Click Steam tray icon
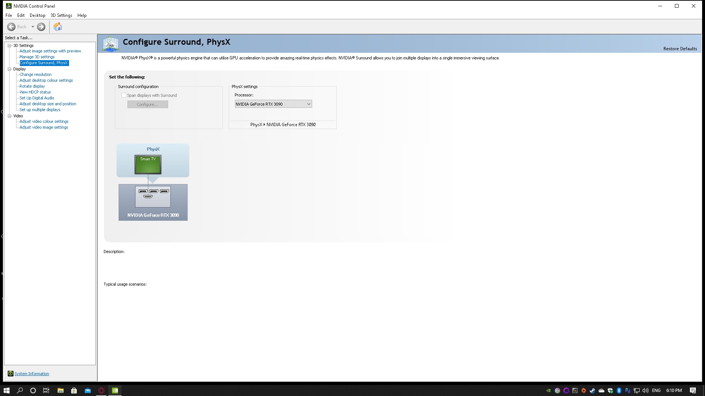This screenshot has height=396, width=705. pyautogui.click(x=592, y=390)
